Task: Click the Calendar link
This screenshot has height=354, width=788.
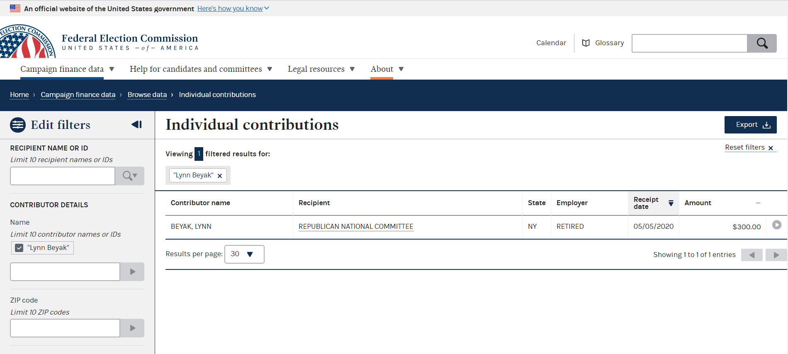Action: [x=551, y=43]
